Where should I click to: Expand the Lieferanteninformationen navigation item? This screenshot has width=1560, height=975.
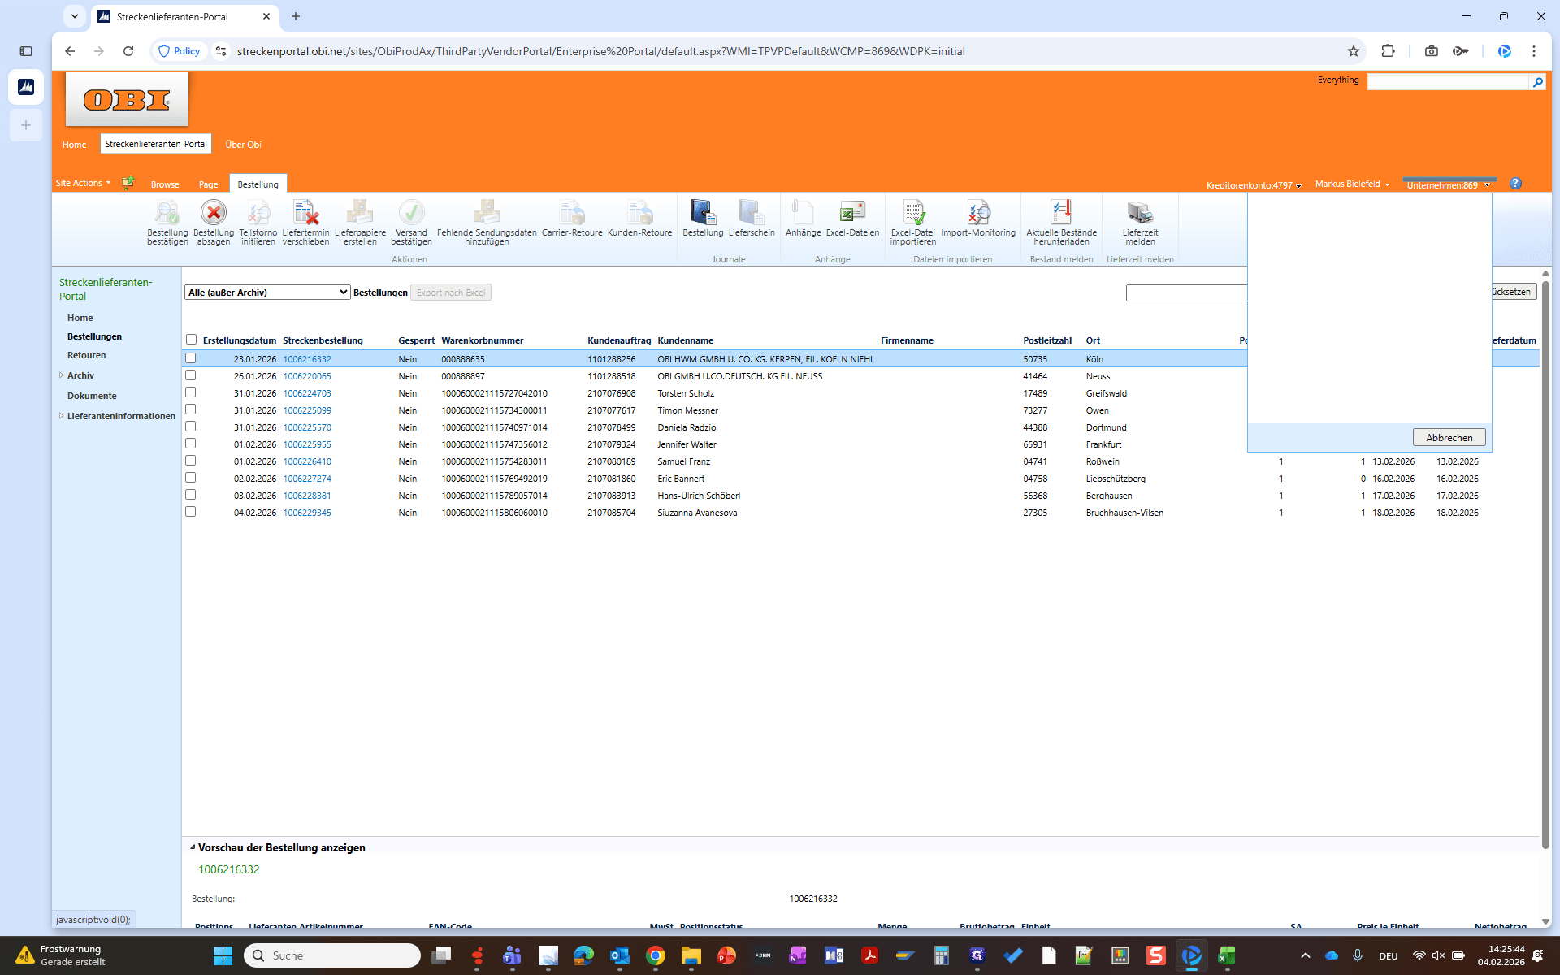click(62, 416)
